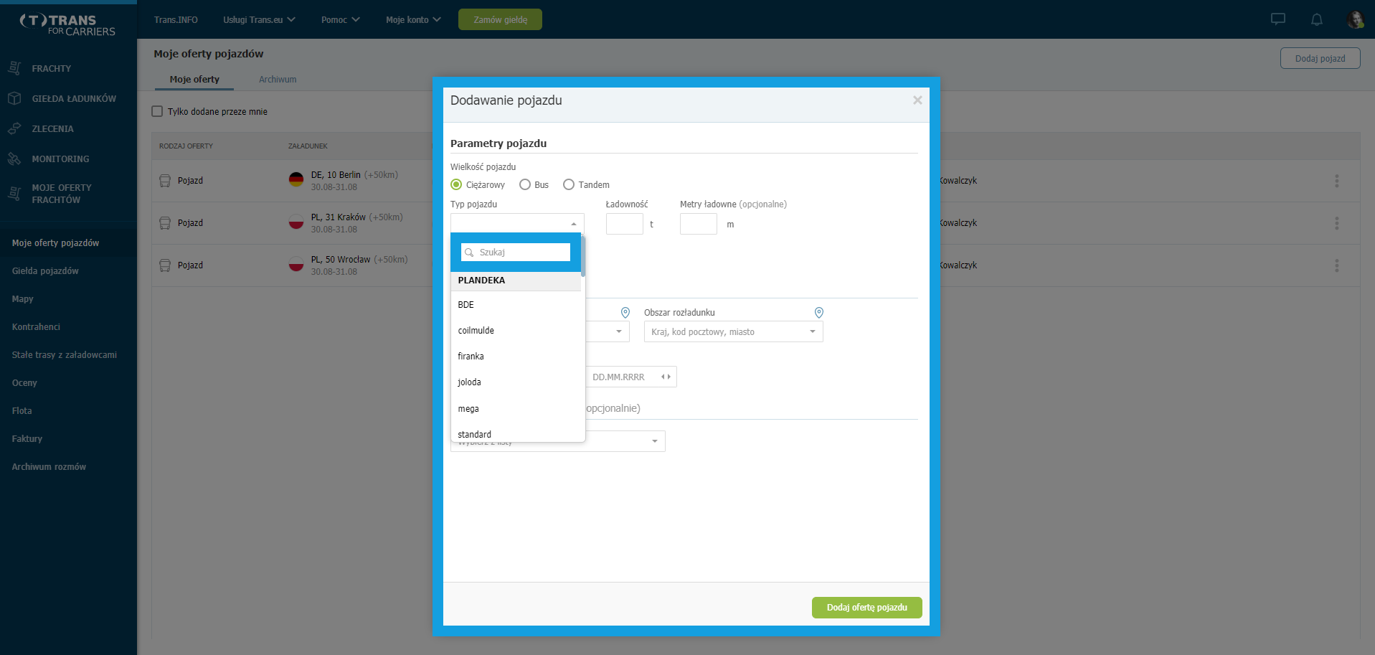Switch to the Moje oferty tab

(x=194, y=80)
